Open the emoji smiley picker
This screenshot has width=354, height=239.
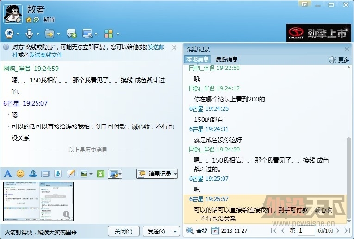point(20,174)
